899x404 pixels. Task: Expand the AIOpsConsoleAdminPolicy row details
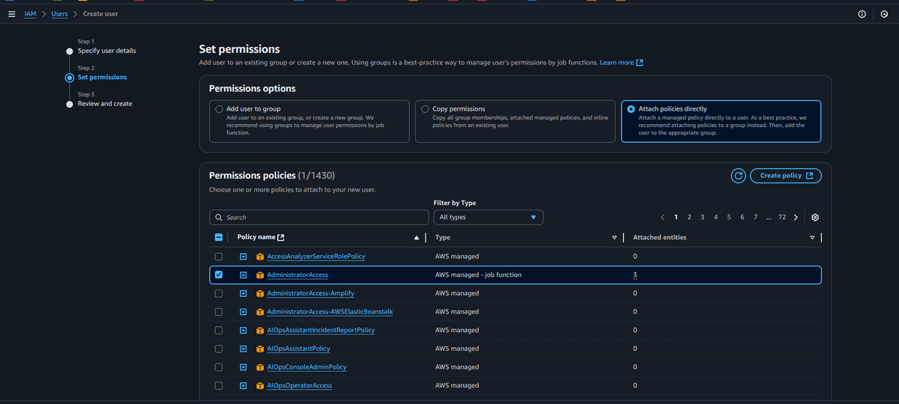(243, 367)
